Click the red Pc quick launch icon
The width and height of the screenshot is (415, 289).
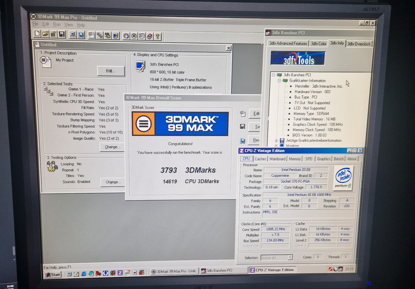(98, 273)
